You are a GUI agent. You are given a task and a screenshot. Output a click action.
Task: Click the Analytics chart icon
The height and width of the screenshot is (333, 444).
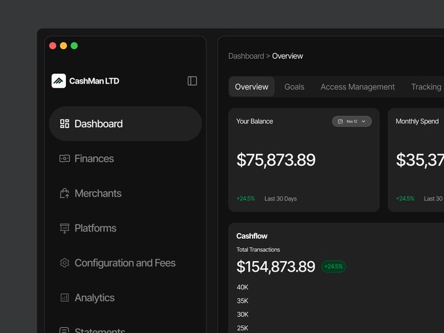pos(65,298)
